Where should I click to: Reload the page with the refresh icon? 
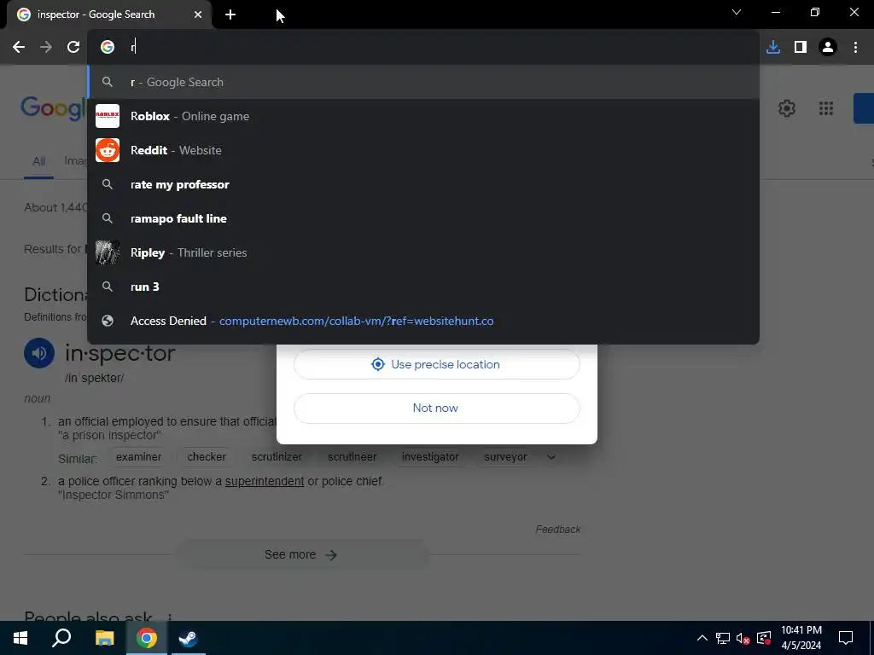[x=73, y=48]
